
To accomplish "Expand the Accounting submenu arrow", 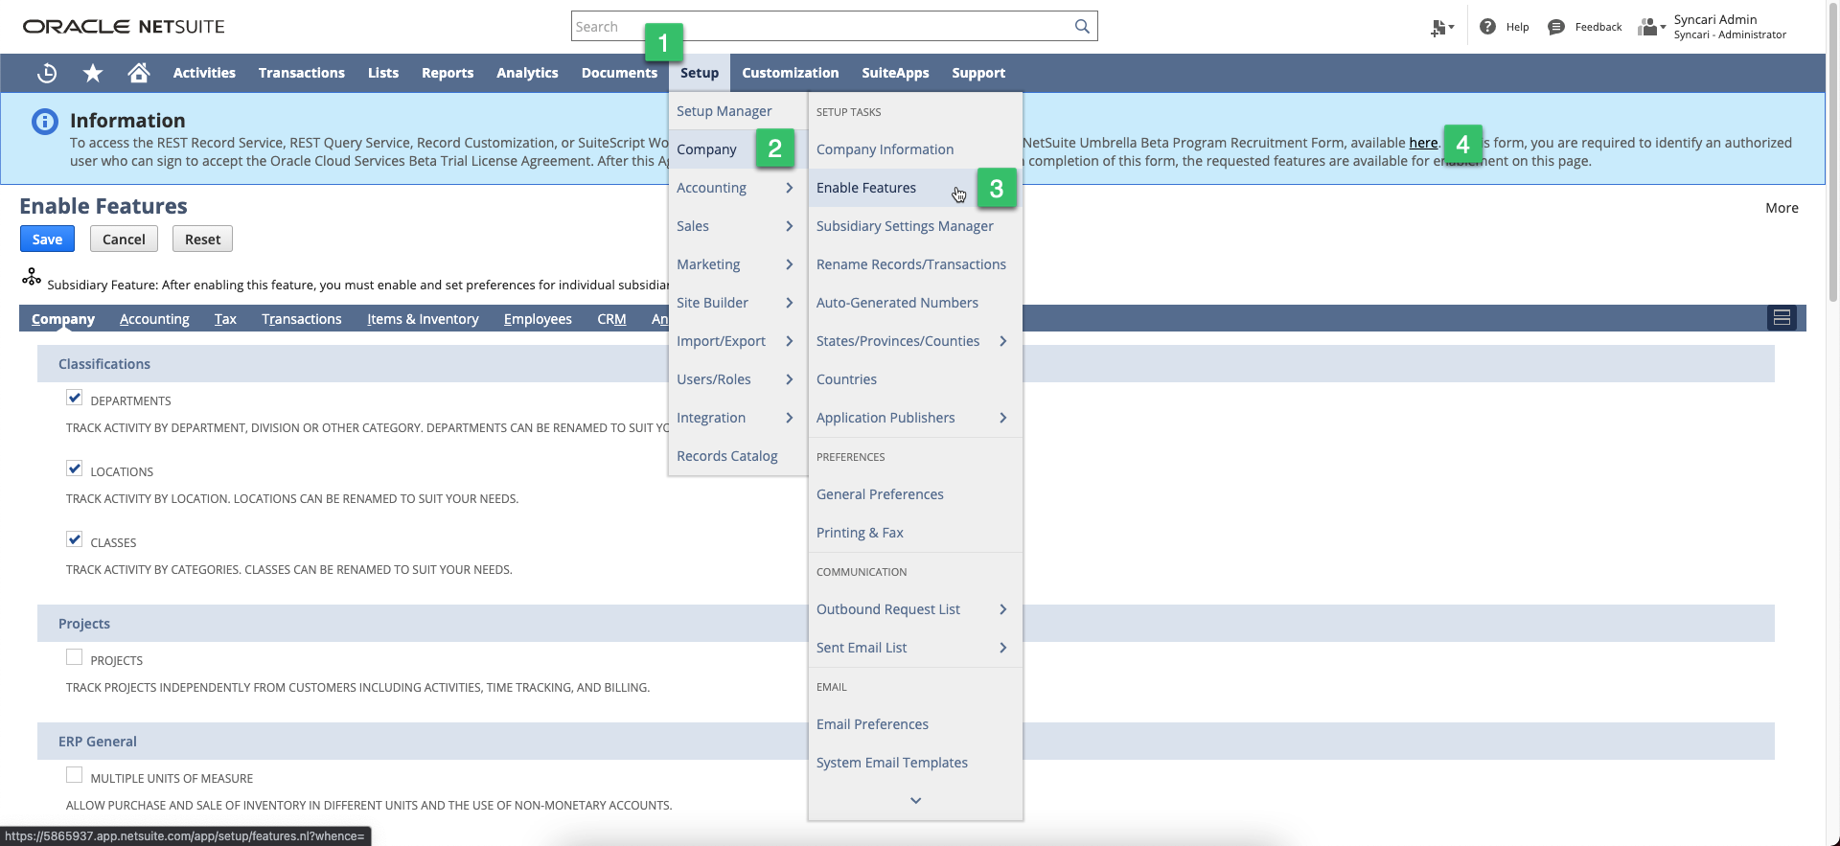I will [790, 188].
